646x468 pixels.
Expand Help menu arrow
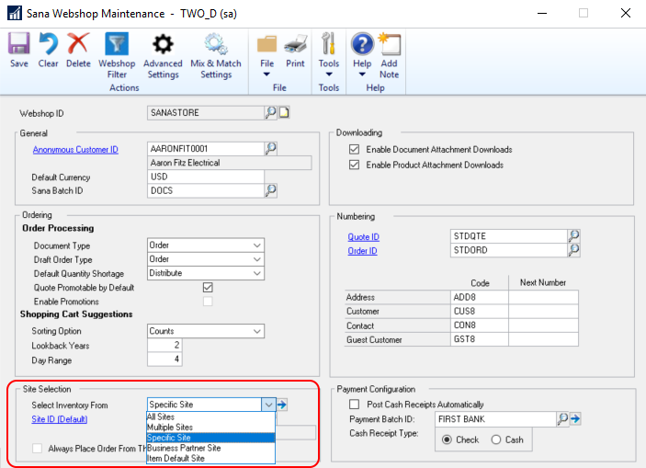tap(362, 74)
